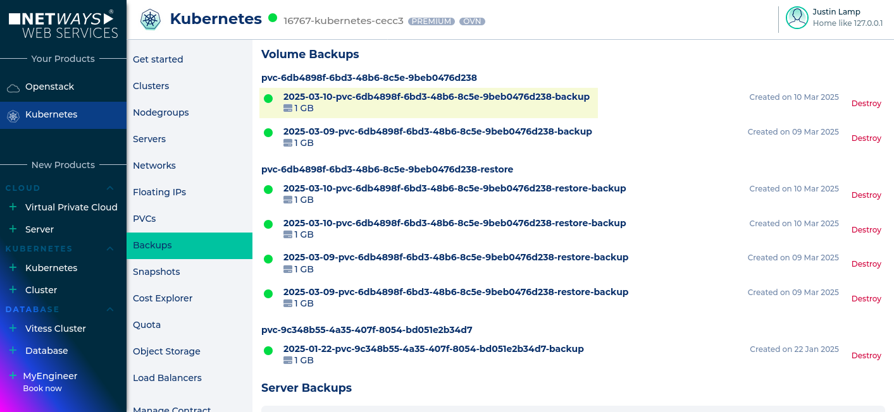Destroy the 2025-03-09-pvc-6db4898f backup
Screen dimensions: 894x412
[x=866, y=138]
